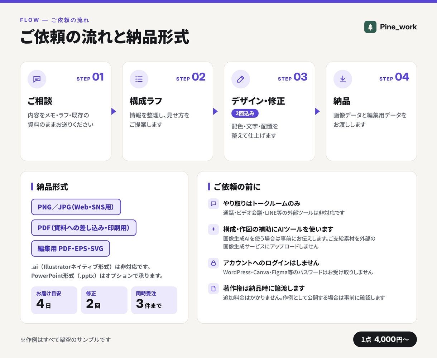
Task: Click the document icon beside 著作権 item
Action: point(213,289)
